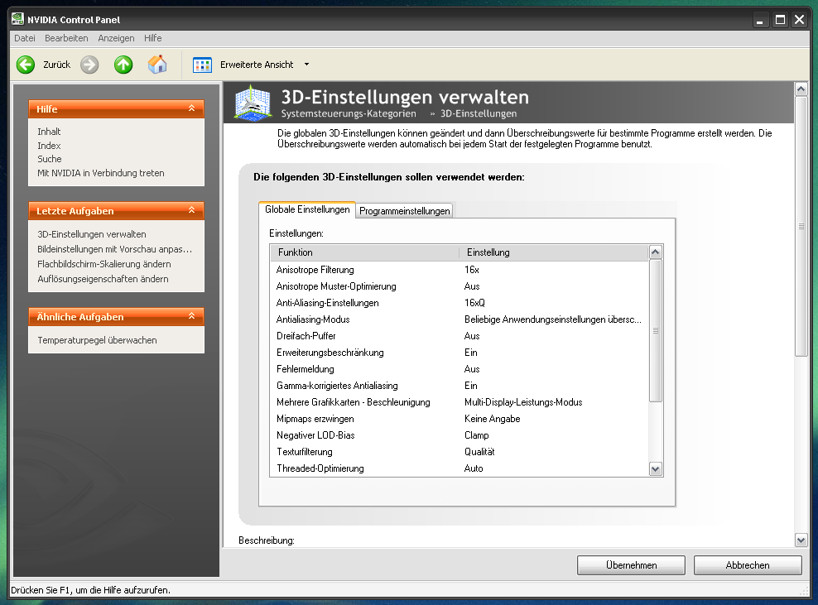
Task: Click the Zurück label in the toolbar
Action: point(57,65)
